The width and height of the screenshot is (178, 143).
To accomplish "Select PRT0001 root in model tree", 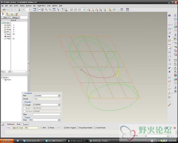I will [x=6, y=23].
